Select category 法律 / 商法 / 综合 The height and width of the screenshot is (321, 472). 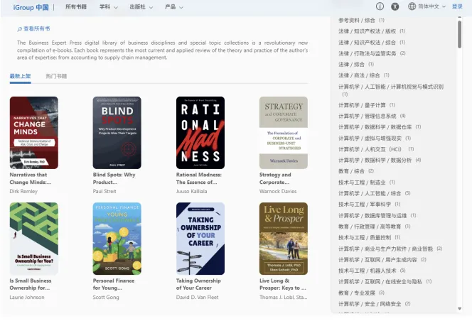[364, 75]
